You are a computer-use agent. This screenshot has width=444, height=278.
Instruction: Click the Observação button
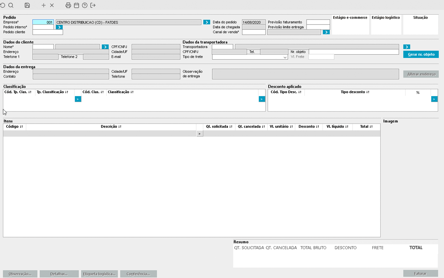coord(20,274)
